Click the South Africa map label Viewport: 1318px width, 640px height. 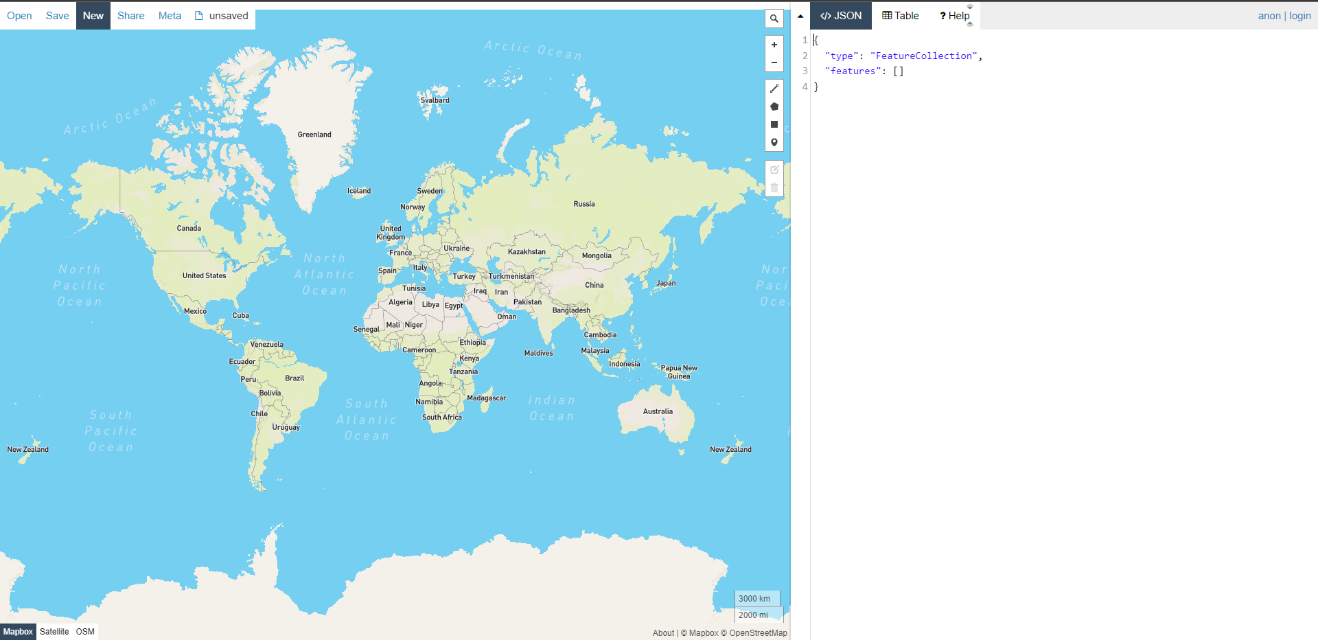click(442, 417)
